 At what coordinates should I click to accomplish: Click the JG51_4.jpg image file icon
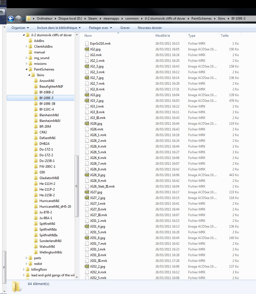coord(87,226)
